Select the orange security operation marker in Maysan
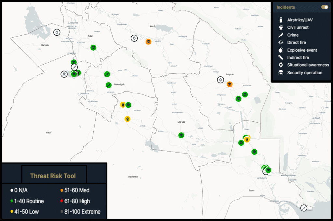Screen dimensions: 333x221 coord(230,84)
